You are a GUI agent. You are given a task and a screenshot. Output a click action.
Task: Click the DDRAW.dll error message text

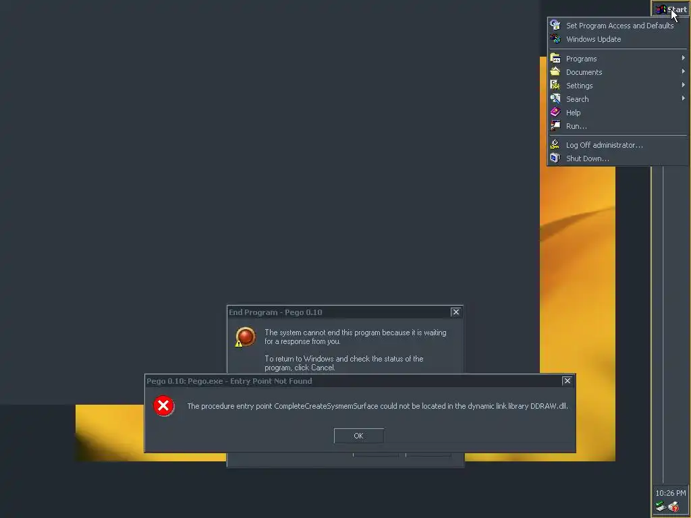377,406
